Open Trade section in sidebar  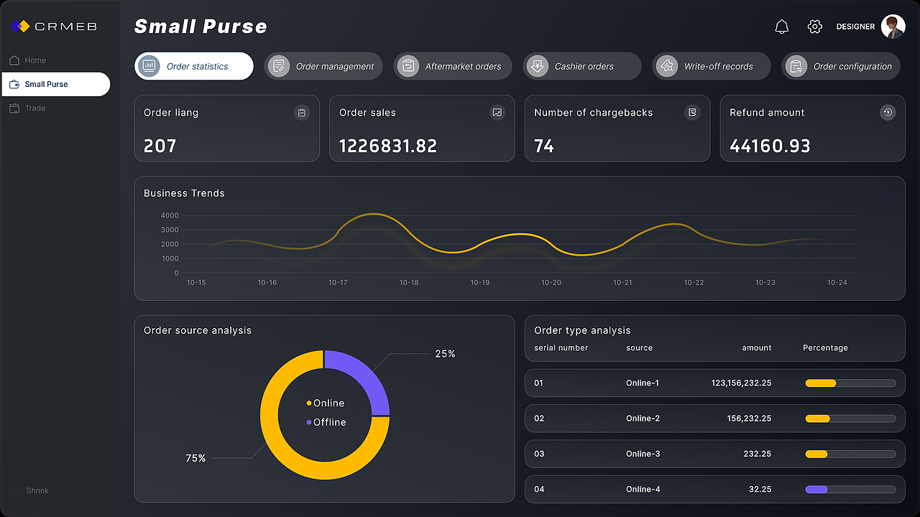pyautogui.click(x=35, y=108)
